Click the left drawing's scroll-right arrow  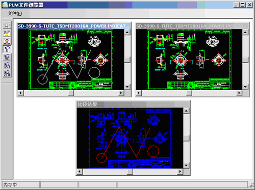[x=121, y=93]
